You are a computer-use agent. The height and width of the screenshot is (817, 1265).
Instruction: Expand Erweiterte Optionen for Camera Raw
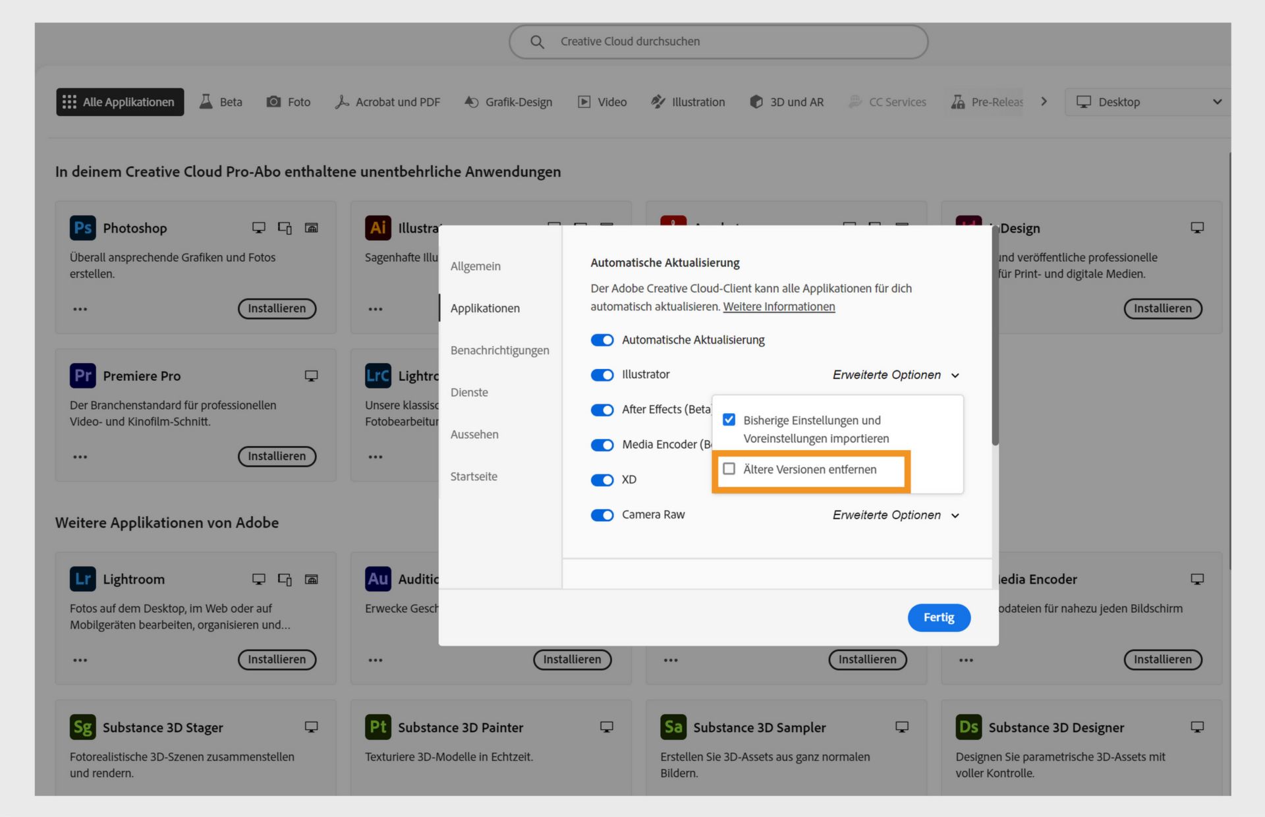[x=895, y=515]
